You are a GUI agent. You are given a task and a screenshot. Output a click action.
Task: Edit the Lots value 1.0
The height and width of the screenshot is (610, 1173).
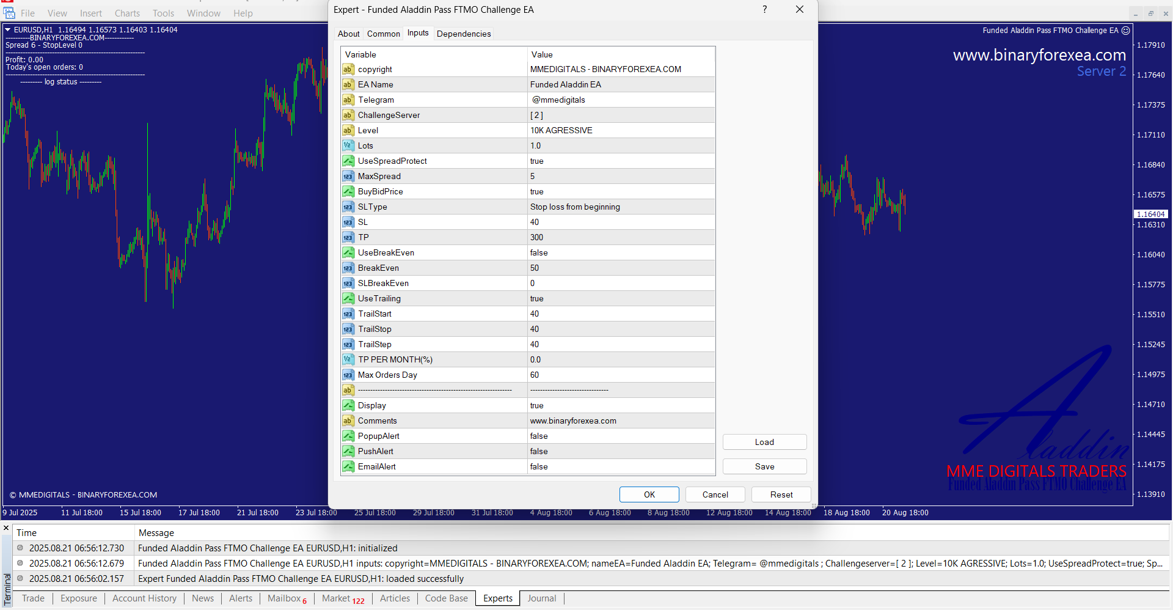621,146
